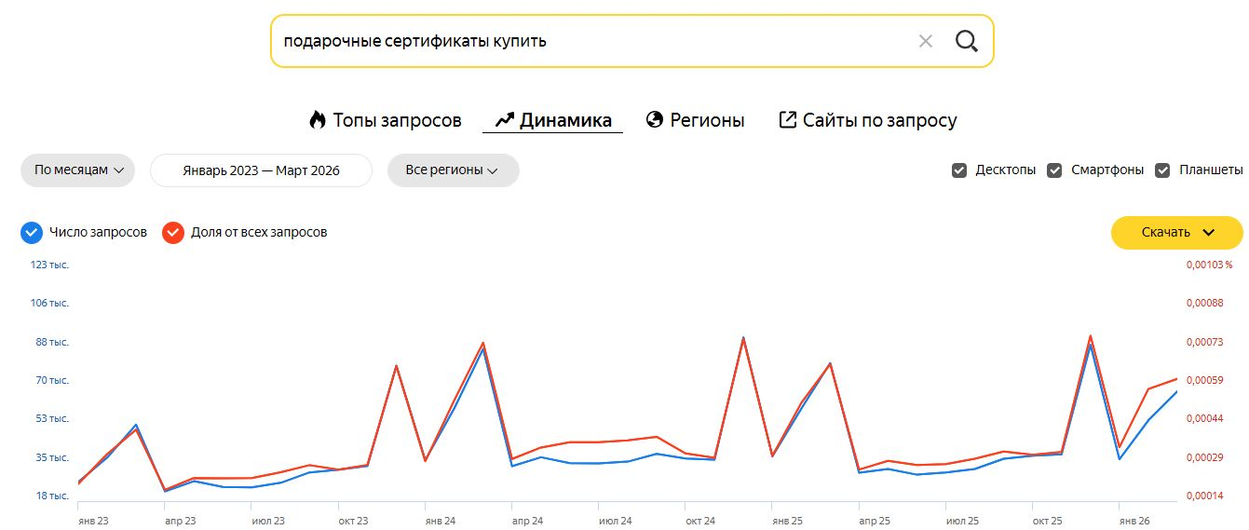Disable the Планшеты checkbox
Screen dimensions: 1249x530
pos(1162,170)
